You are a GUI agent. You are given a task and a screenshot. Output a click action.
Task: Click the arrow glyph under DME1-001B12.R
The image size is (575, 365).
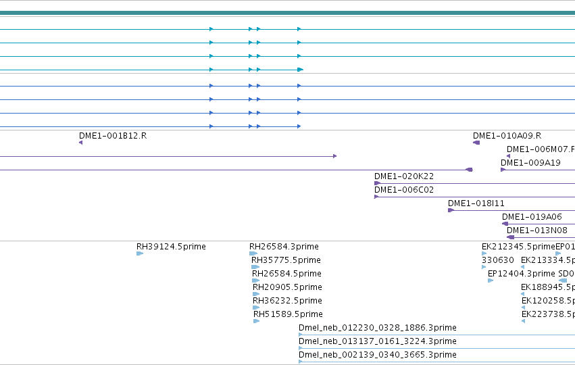(80, 143)
